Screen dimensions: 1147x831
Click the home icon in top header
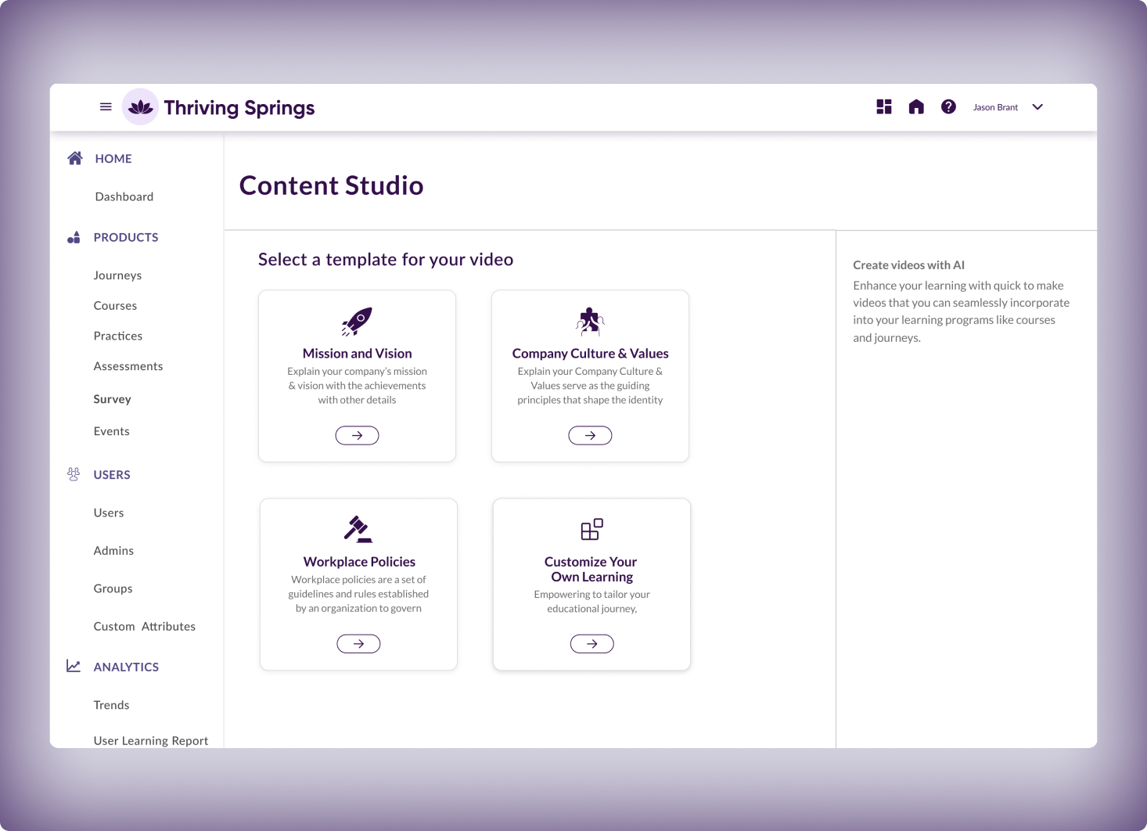point(916,106)
